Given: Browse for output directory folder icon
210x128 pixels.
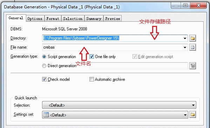Looking at the screenshot, I should pyautogui.click(x=192, y=38).
